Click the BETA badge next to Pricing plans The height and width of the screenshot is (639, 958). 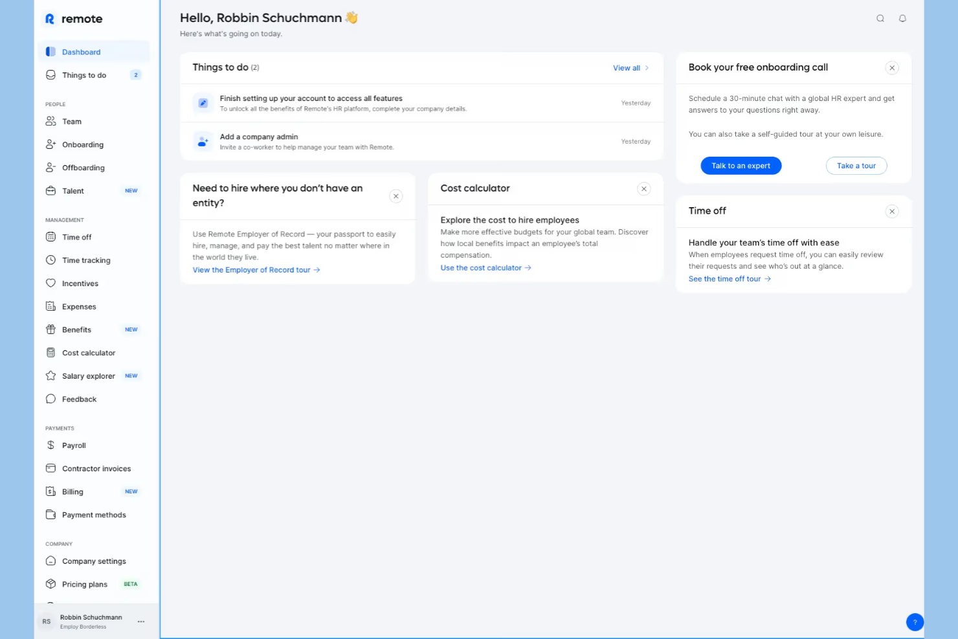tap(131, 584)
